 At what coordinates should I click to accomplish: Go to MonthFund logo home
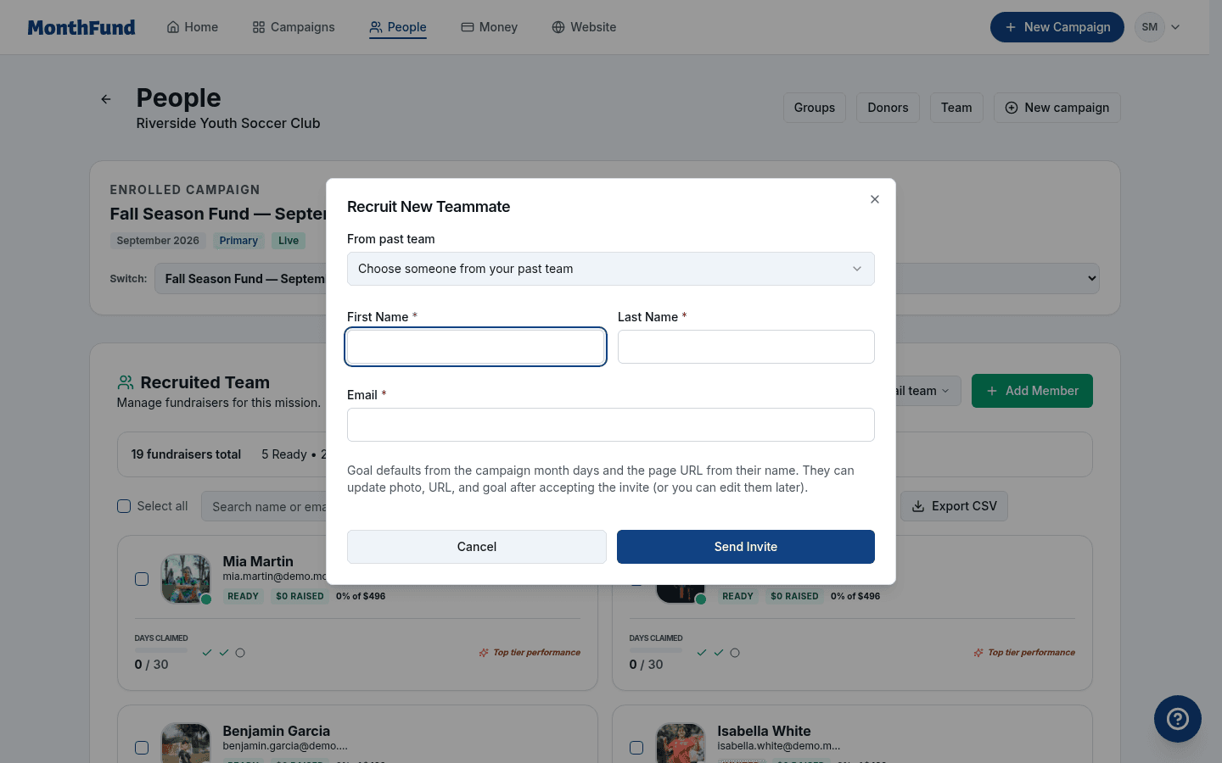point(81,27)
